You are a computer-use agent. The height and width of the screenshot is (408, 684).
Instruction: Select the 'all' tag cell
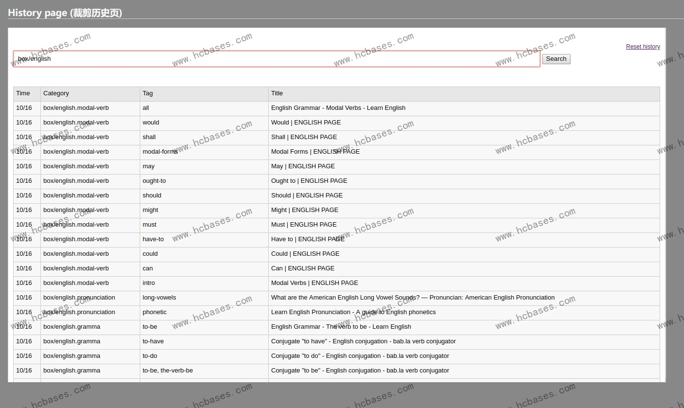204,108
